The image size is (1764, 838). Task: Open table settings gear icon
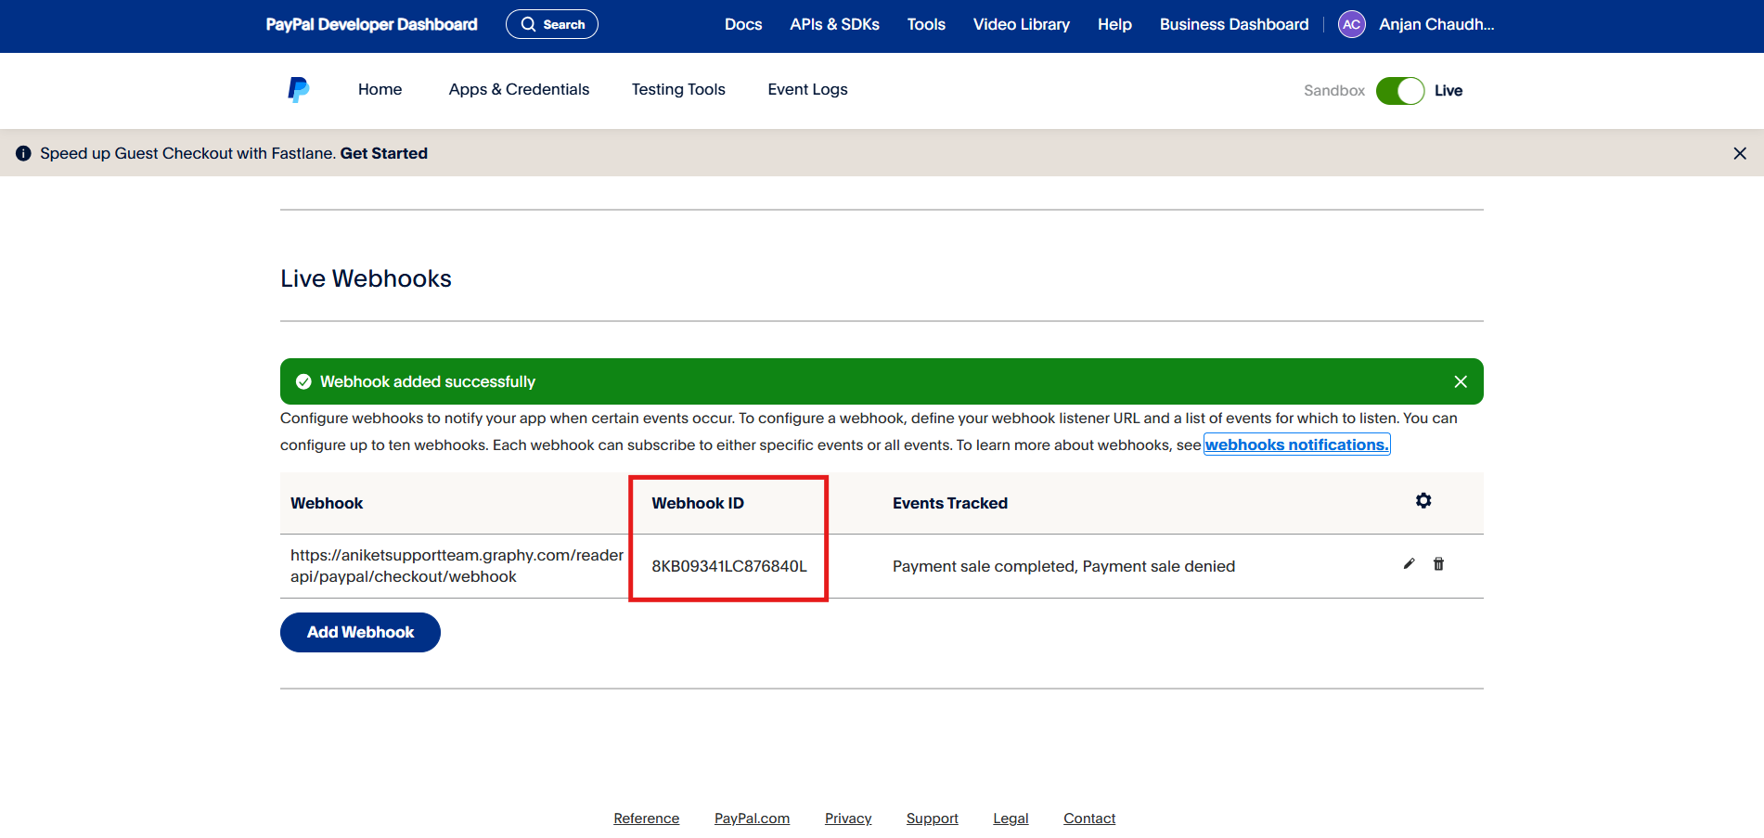click(1423, 501)
